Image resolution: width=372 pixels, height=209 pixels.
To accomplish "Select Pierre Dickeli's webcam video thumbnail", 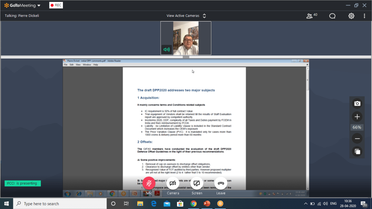I will click(x=186, y=38).
